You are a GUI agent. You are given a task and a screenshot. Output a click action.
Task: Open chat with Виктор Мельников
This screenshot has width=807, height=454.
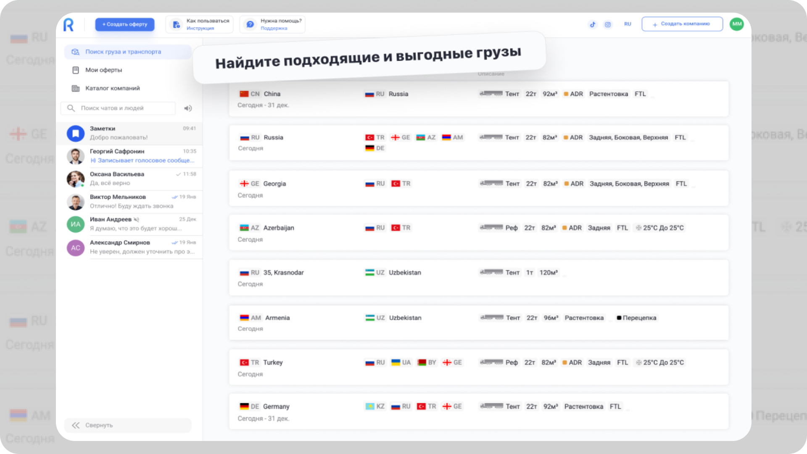tap(129, 201)
